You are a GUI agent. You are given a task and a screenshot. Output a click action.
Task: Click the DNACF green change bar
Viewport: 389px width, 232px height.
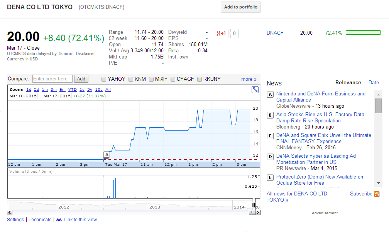pos(363,33)
